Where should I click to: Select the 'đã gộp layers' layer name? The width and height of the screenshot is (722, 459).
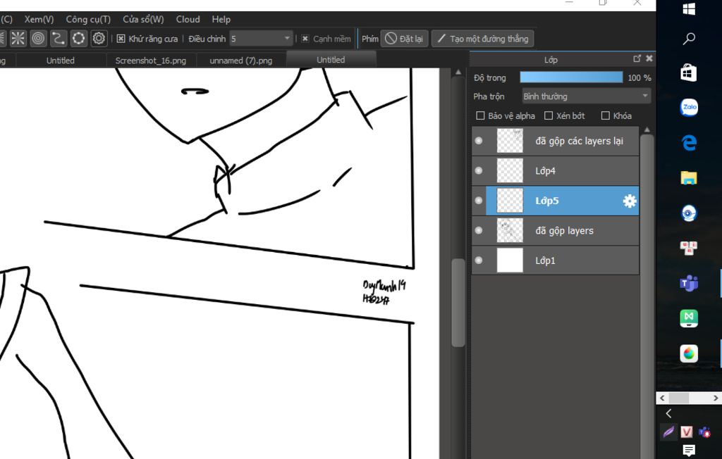click(x=564, y=231)
